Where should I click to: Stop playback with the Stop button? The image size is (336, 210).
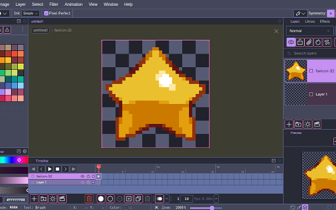point(57,169)
